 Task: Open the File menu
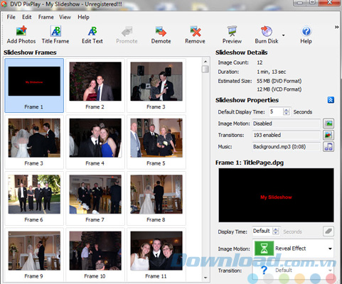coord(11,17)
